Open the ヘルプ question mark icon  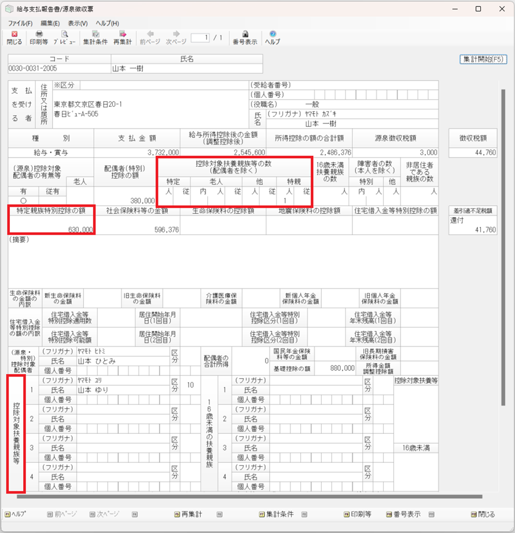click(x=272, y=38)
